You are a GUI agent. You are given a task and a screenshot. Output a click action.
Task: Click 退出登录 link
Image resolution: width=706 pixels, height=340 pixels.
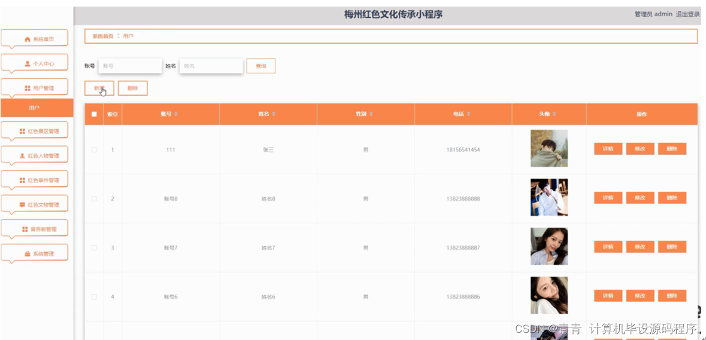point(688,14)
